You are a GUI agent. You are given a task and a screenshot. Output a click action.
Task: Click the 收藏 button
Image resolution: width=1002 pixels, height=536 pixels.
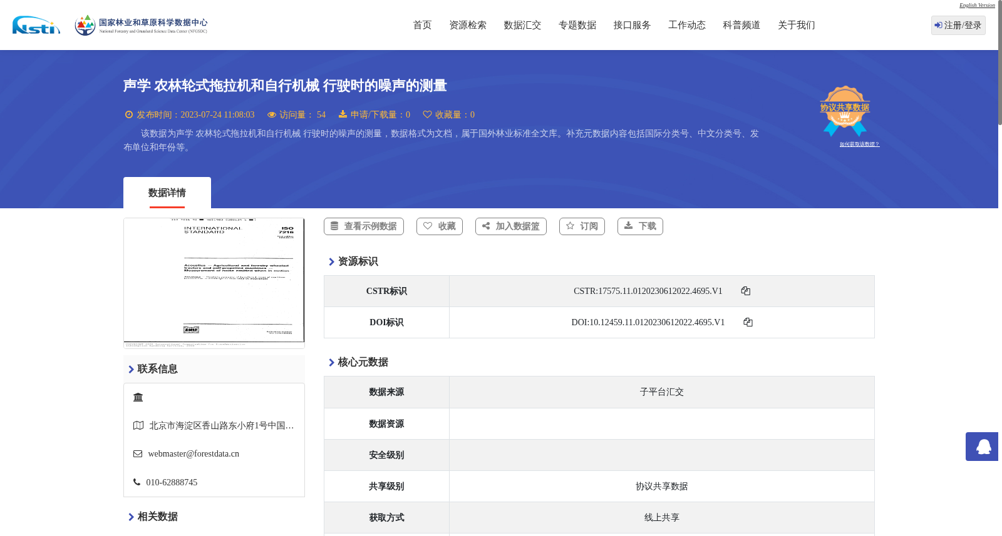tap(440, 226)
